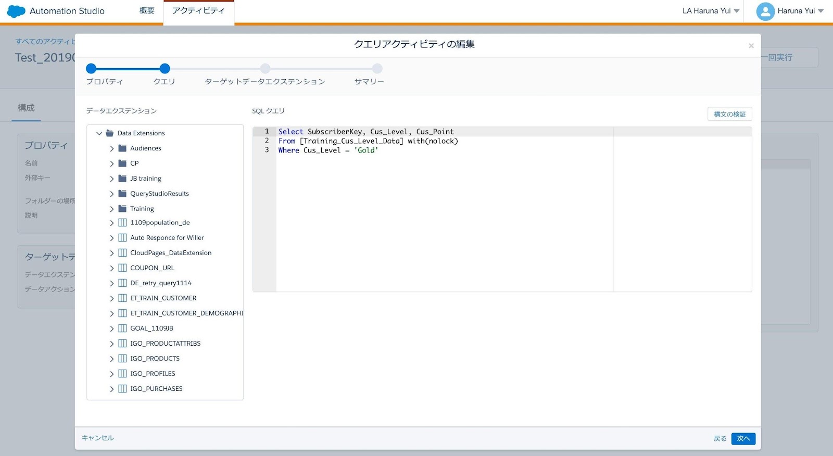Click the 構文の検証 button
Viewport: 833px width, 456px height.
(729, 114)
